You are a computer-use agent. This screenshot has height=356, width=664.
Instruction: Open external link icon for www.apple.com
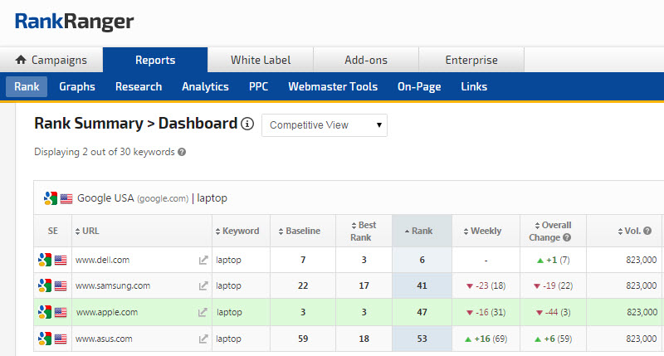pyautogui.click(x=203, y=313)
